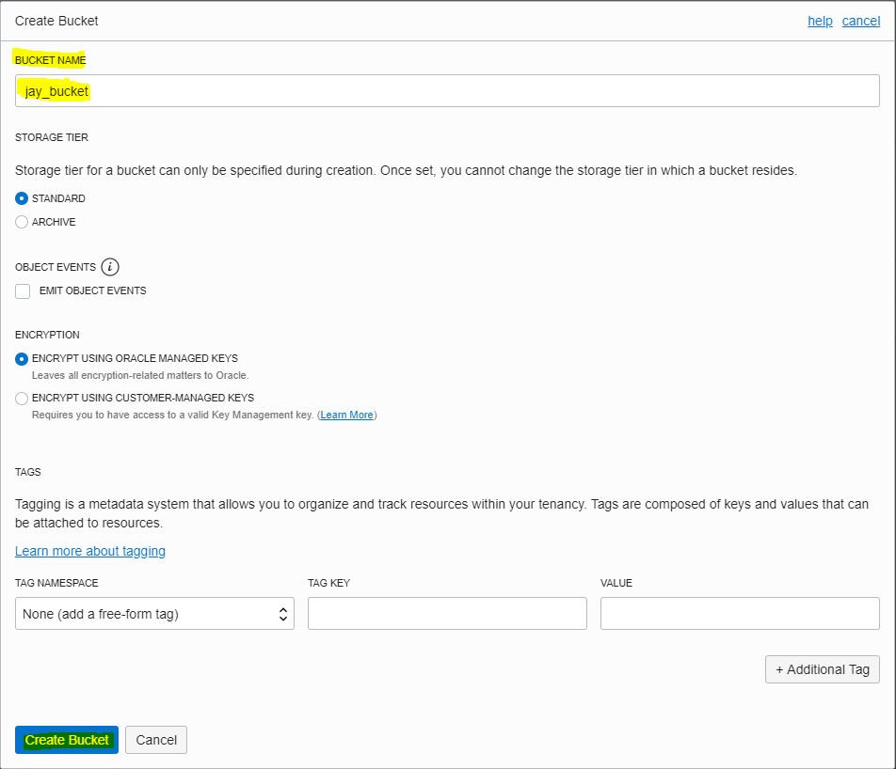Screen dimensions: 896x769
Task: Open the help link
Action: click(x=820, y=21)
